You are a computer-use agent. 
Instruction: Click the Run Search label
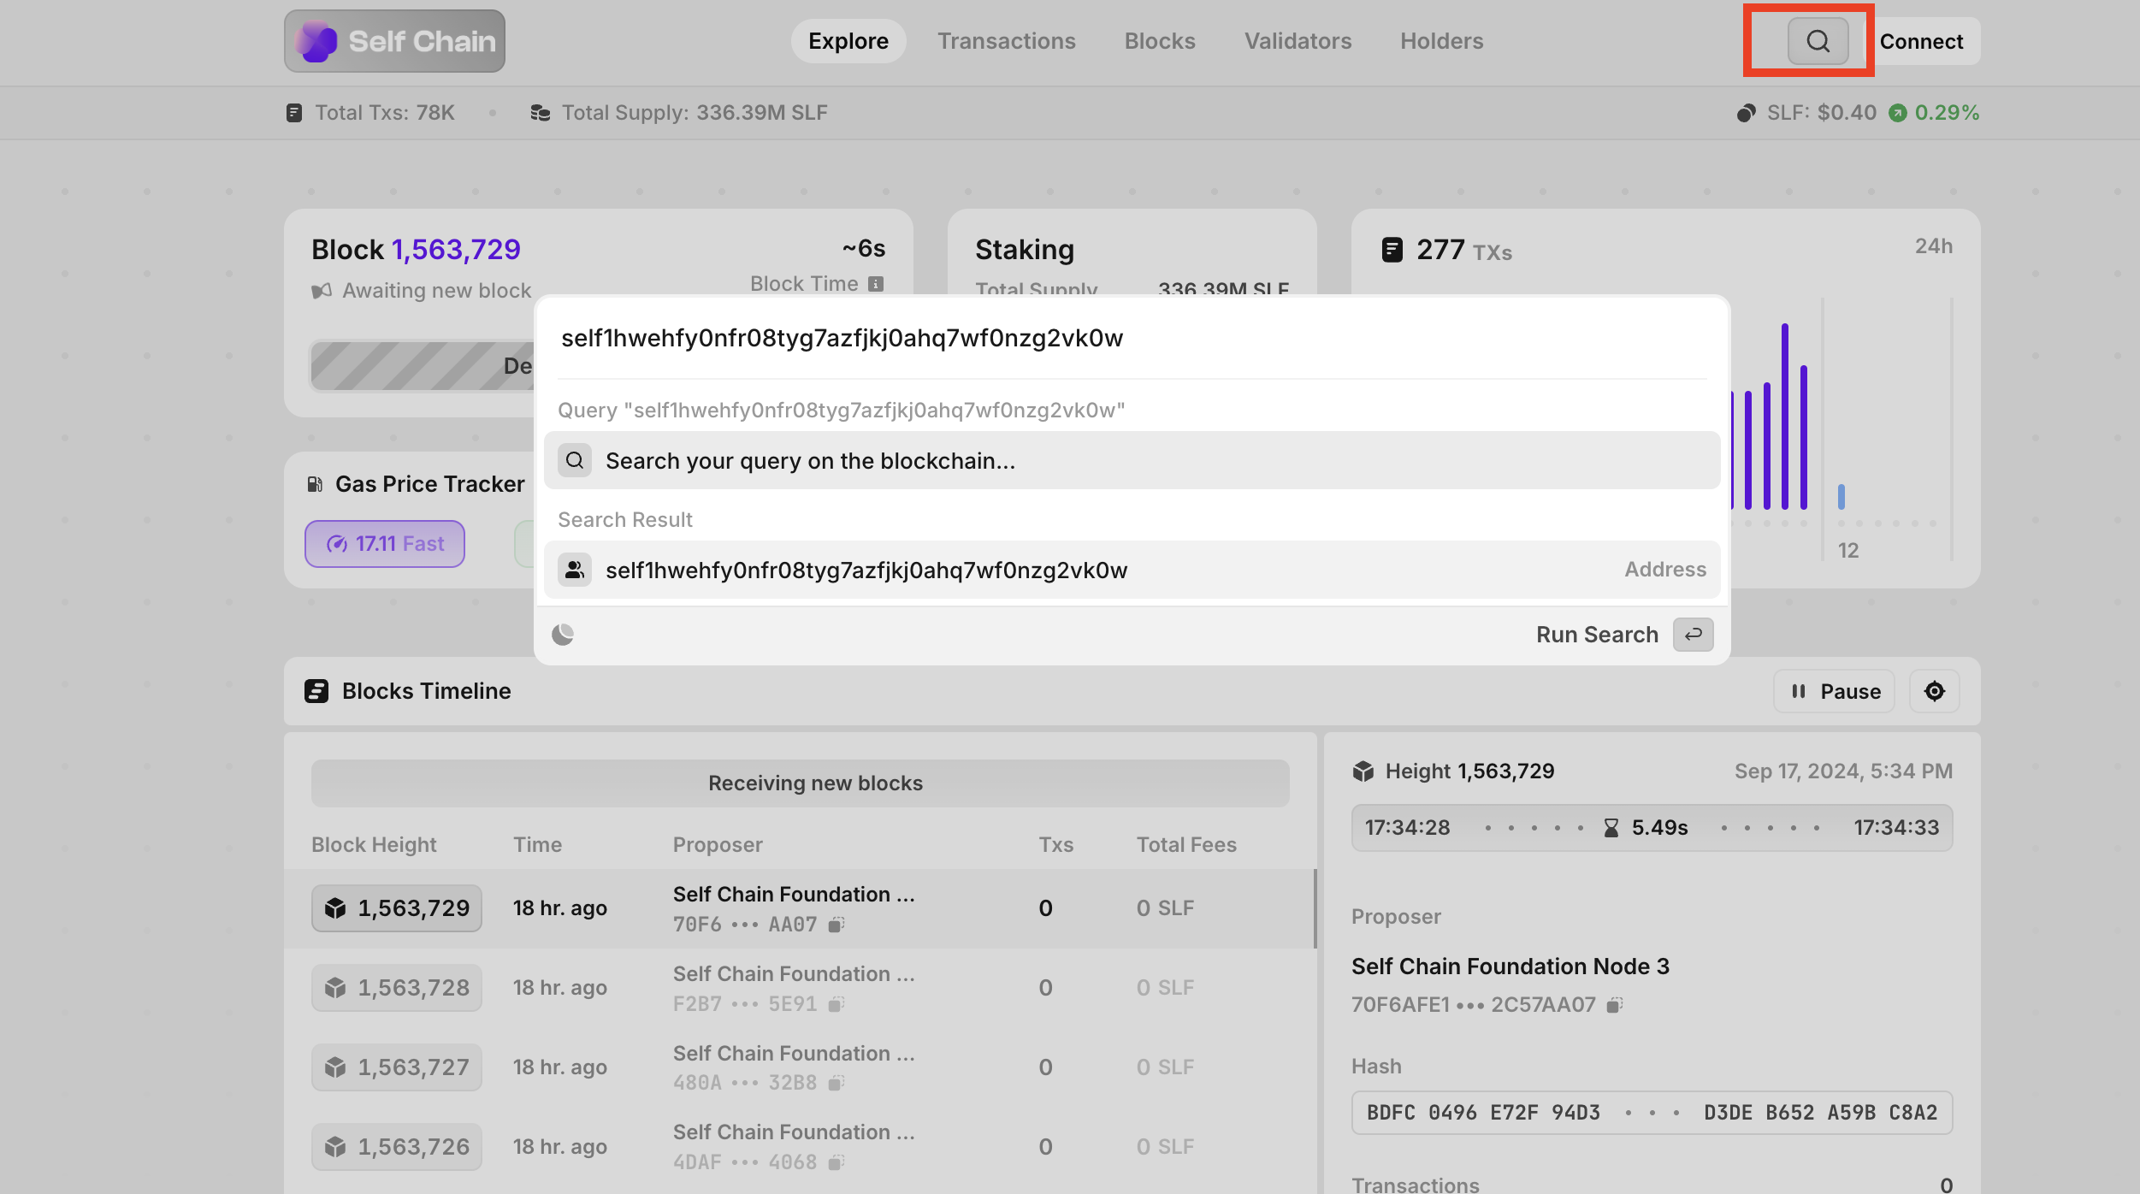(x=1597, y=635)
